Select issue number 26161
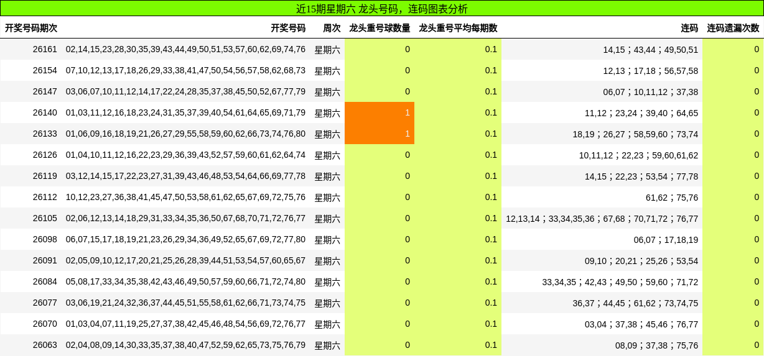The width and height of the screenshot is (764, 356). (45, 49)
